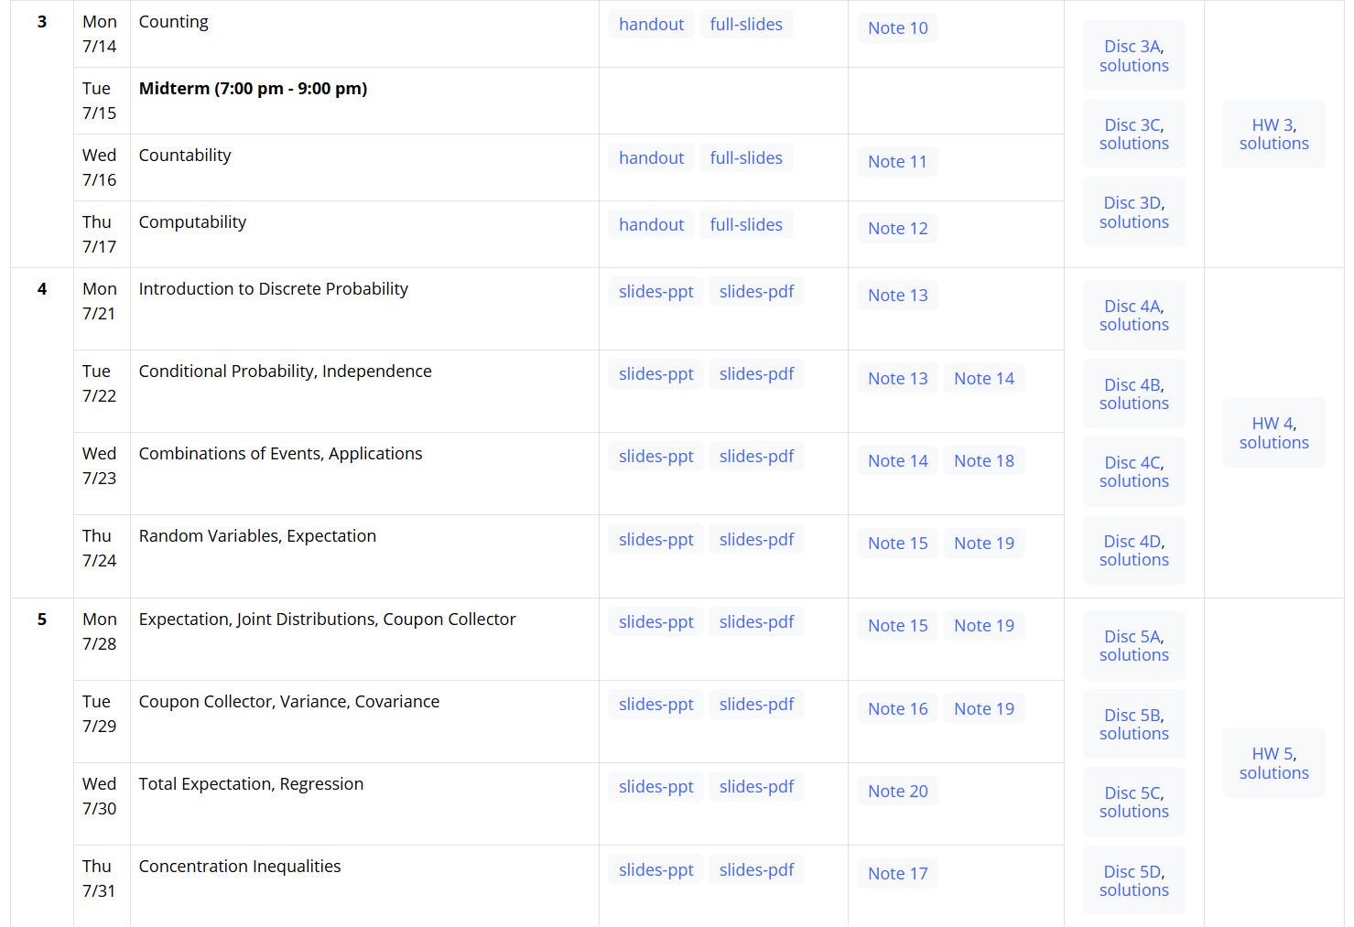The image size is (1354, 927).
Task: Open Note 15 in the Random Variables, Expectation row
Action: click(x=897, y=544)
